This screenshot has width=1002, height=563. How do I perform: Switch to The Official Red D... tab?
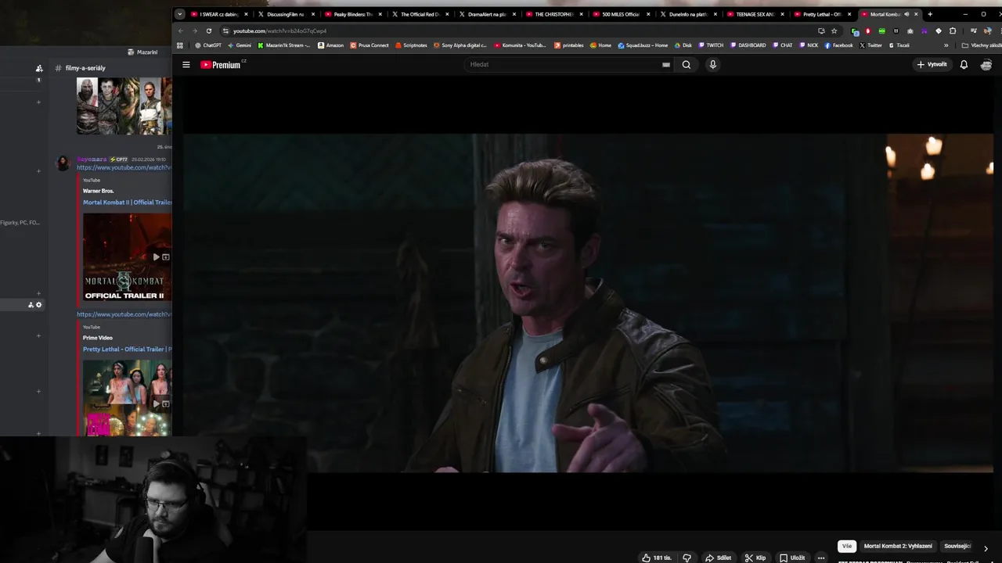point(420,14)
